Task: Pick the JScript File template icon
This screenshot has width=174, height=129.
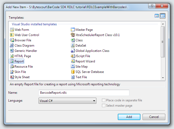Action: point(73,56)
